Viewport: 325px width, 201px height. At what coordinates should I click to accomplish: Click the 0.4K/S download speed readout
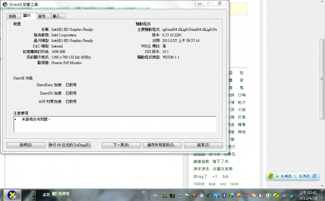tap(286, 176)
